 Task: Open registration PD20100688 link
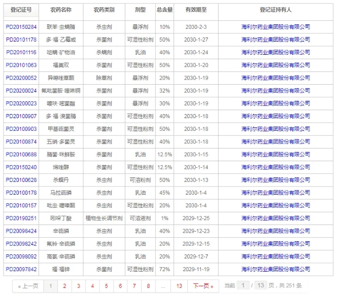pos(21,155)
